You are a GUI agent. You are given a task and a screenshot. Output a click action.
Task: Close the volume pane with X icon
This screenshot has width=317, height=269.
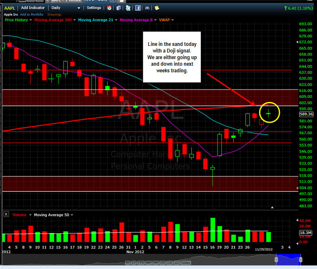(6, 214)
